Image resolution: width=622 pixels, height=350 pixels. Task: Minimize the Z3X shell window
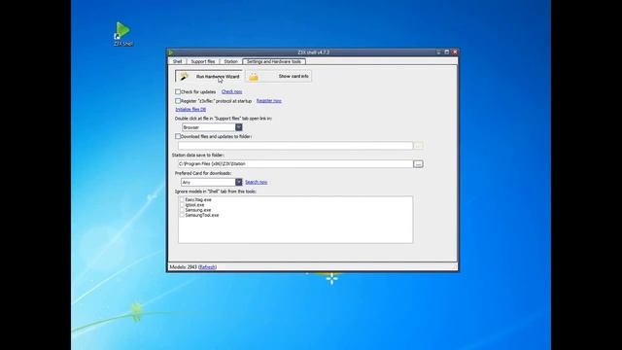click(x=438, y=52)
